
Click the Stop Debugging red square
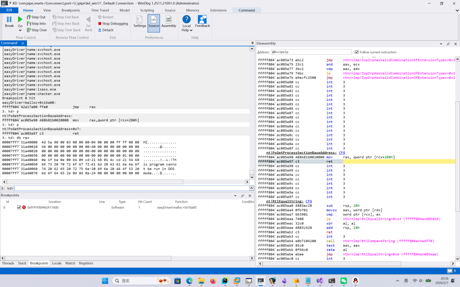tap(100, 24)
